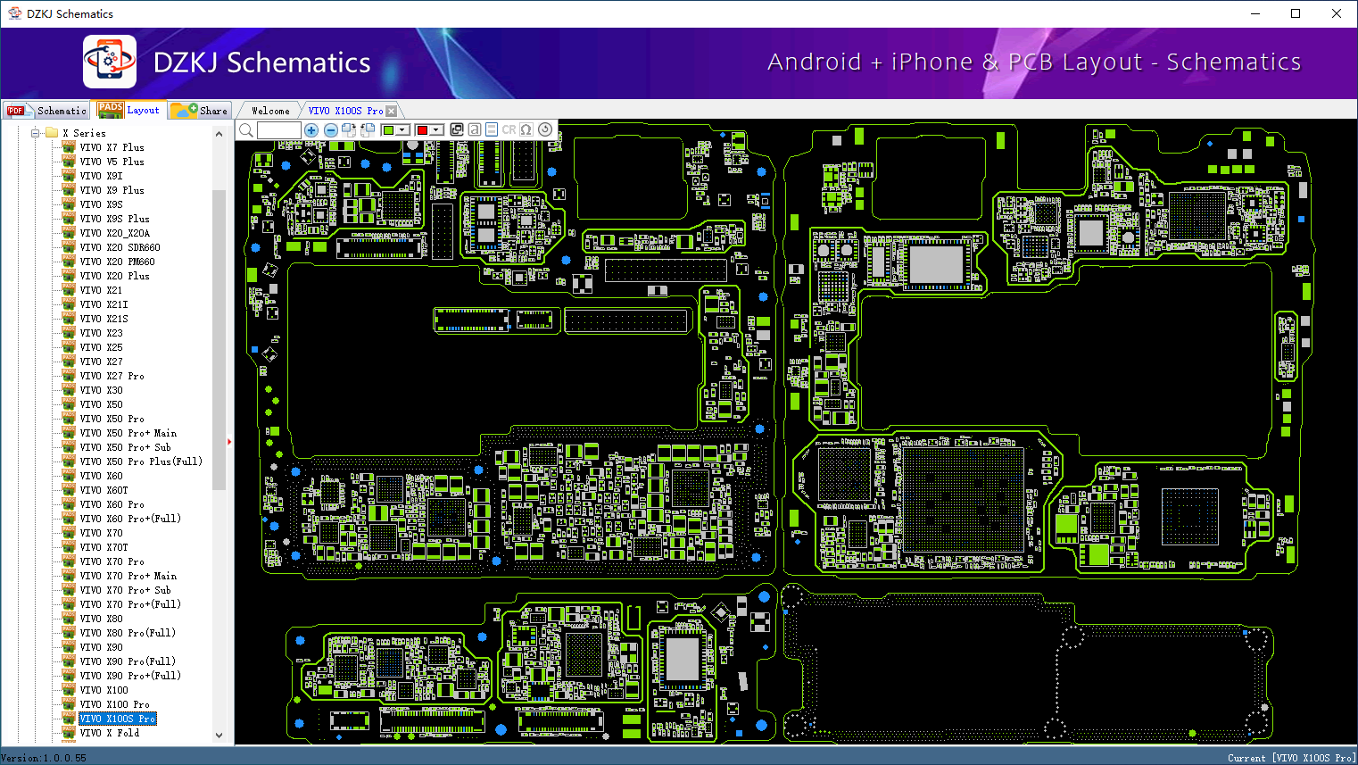Click the blue stacked lines icon

tap(492, 129)
